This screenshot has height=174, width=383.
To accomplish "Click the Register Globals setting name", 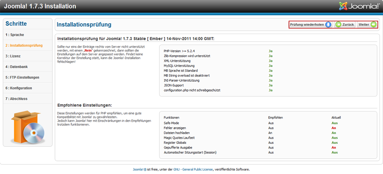I will pos(175,143).
